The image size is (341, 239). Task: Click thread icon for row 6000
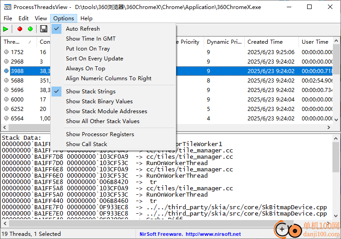[6, 99]
